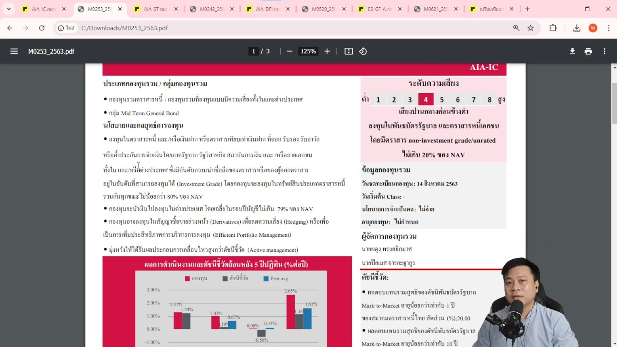Click the 2.65% bar label in chart

290,291
